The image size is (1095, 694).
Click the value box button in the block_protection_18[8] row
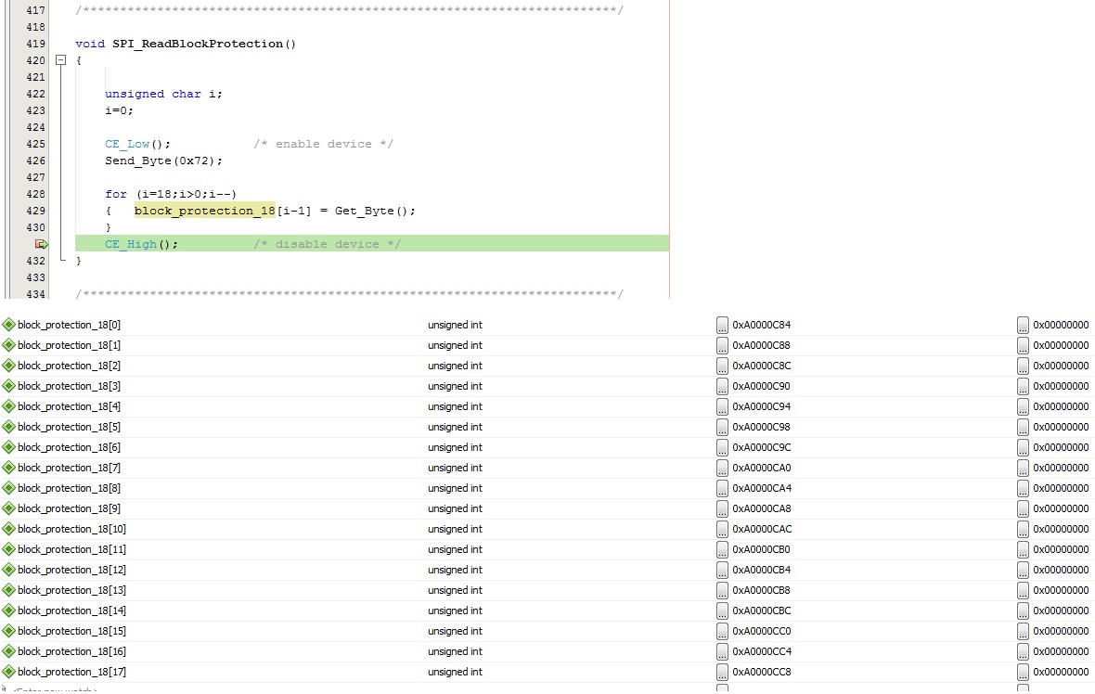1023,488
